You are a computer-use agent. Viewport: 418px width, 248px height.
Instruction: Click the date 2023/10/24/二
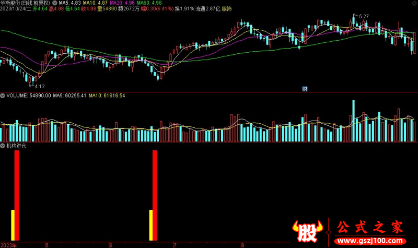pos(16,9)
